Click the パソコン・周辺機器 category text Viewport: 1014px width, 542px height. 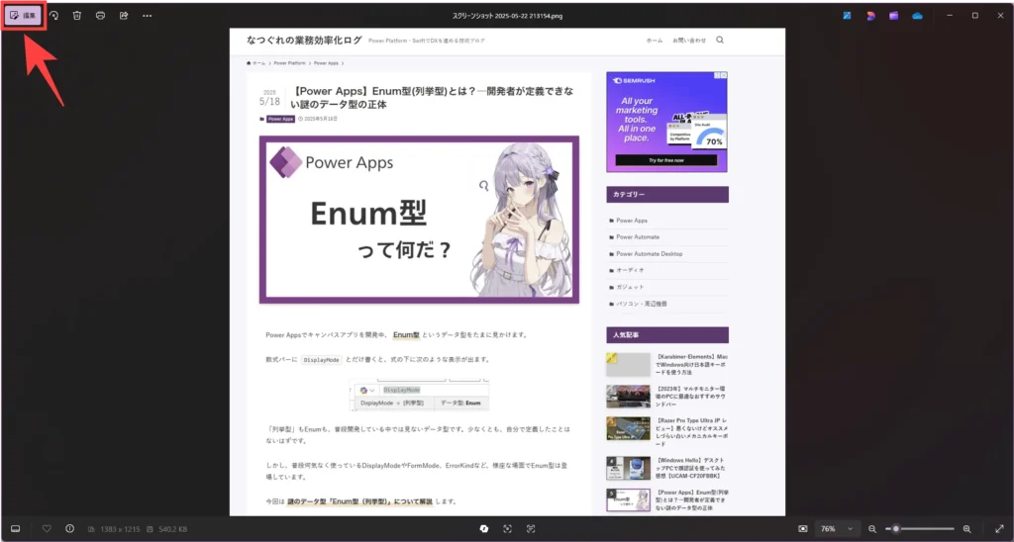coord(641,304)
